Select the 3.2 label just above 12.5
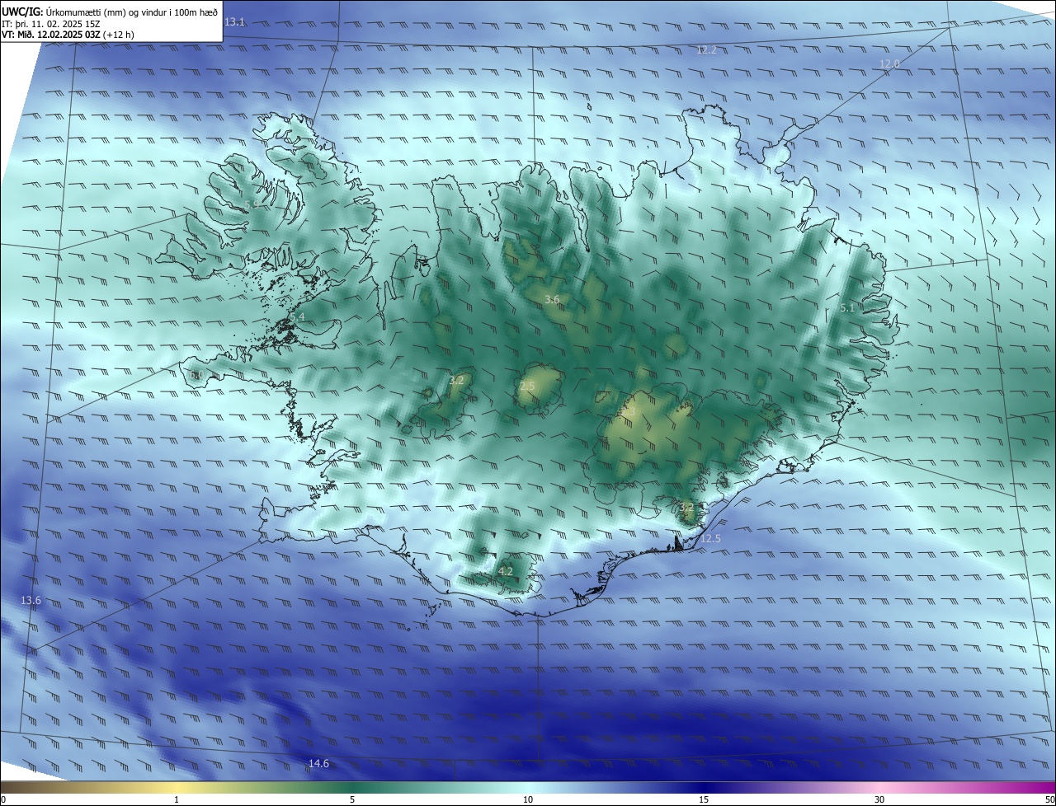The image size is (1056, 806). 686,507
